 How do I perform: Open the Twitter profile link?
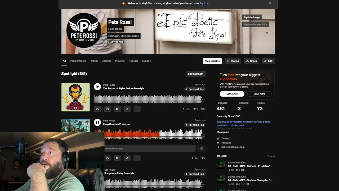(225, 138)
